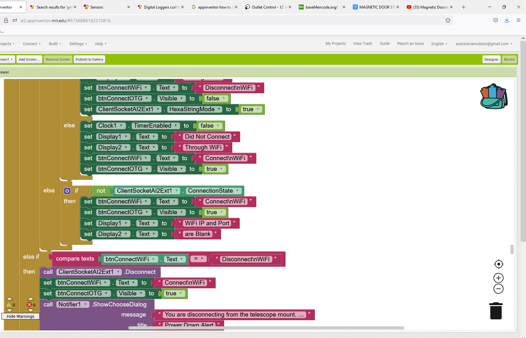Click the zoom out icon in the blocks viewer
The image size is (526, 338).
[x=498, y=289]
